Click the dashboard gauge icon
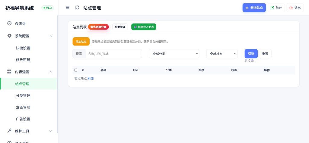Image resolution: width=309 pixels, height=143 pixels. (x=9, y=23)
